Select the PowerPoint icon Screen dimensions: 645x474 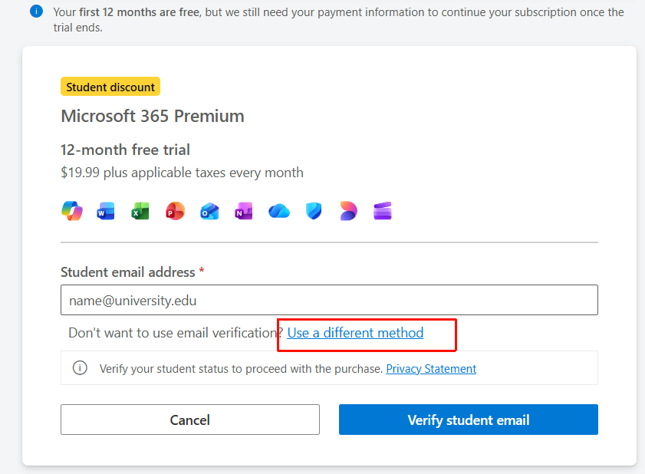(x=175, y=211)
